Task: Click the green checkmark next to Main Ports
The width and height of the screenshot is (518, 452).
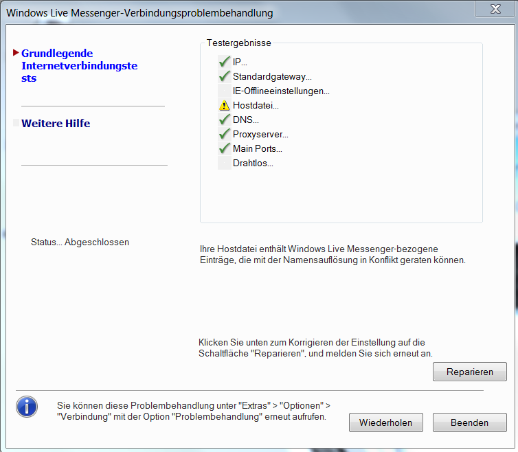Action: coord(225,148)
